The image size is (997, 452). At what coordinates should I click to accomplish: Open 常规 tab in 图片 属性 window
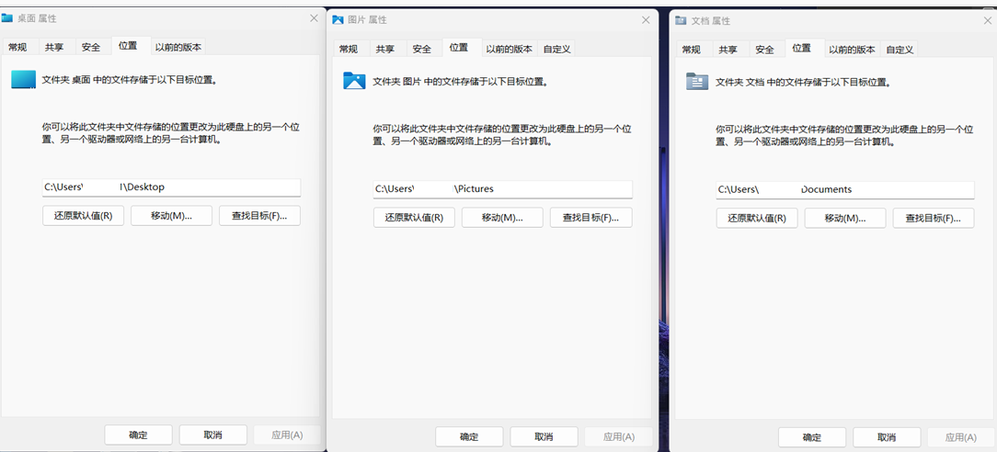[349, 49]
